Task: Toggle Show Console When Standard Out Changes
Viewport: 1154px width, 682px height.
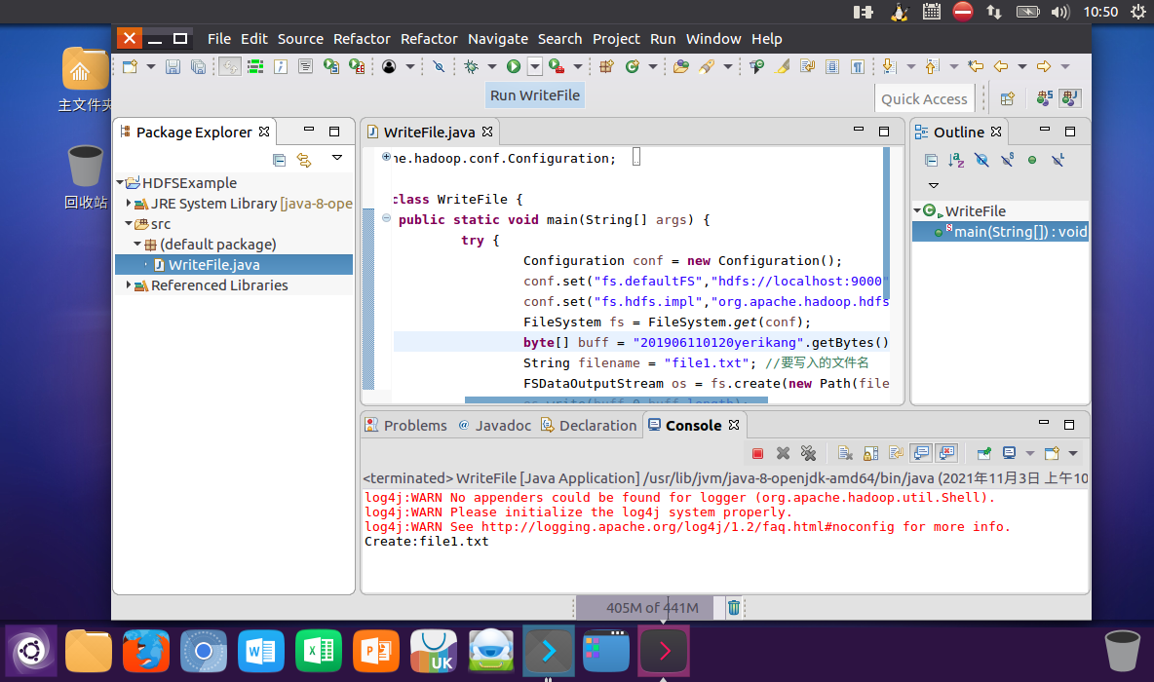Action: (x=921, y=453)
